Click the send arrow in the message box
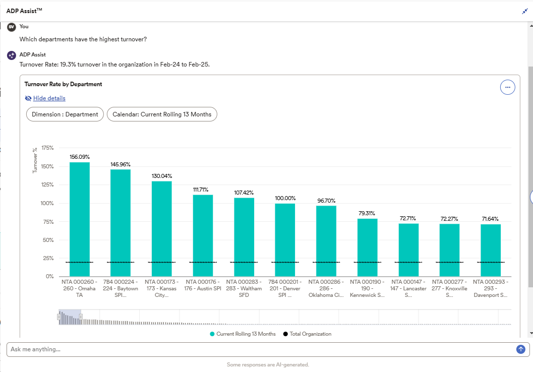The image size is (533, 372). click(x=520, y=349)
